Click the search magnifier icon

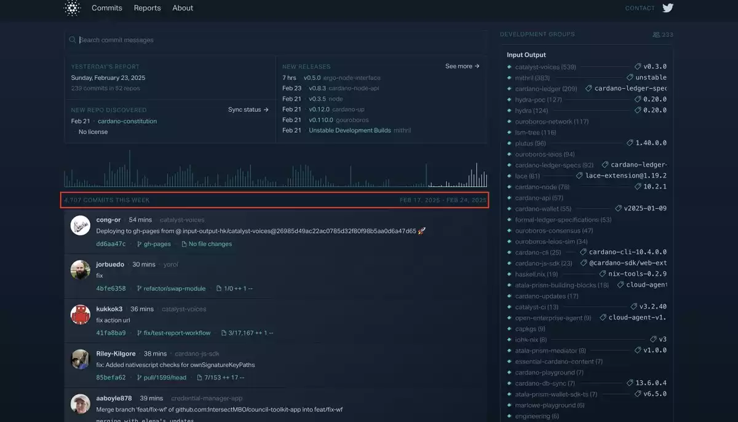click(73, 40)
